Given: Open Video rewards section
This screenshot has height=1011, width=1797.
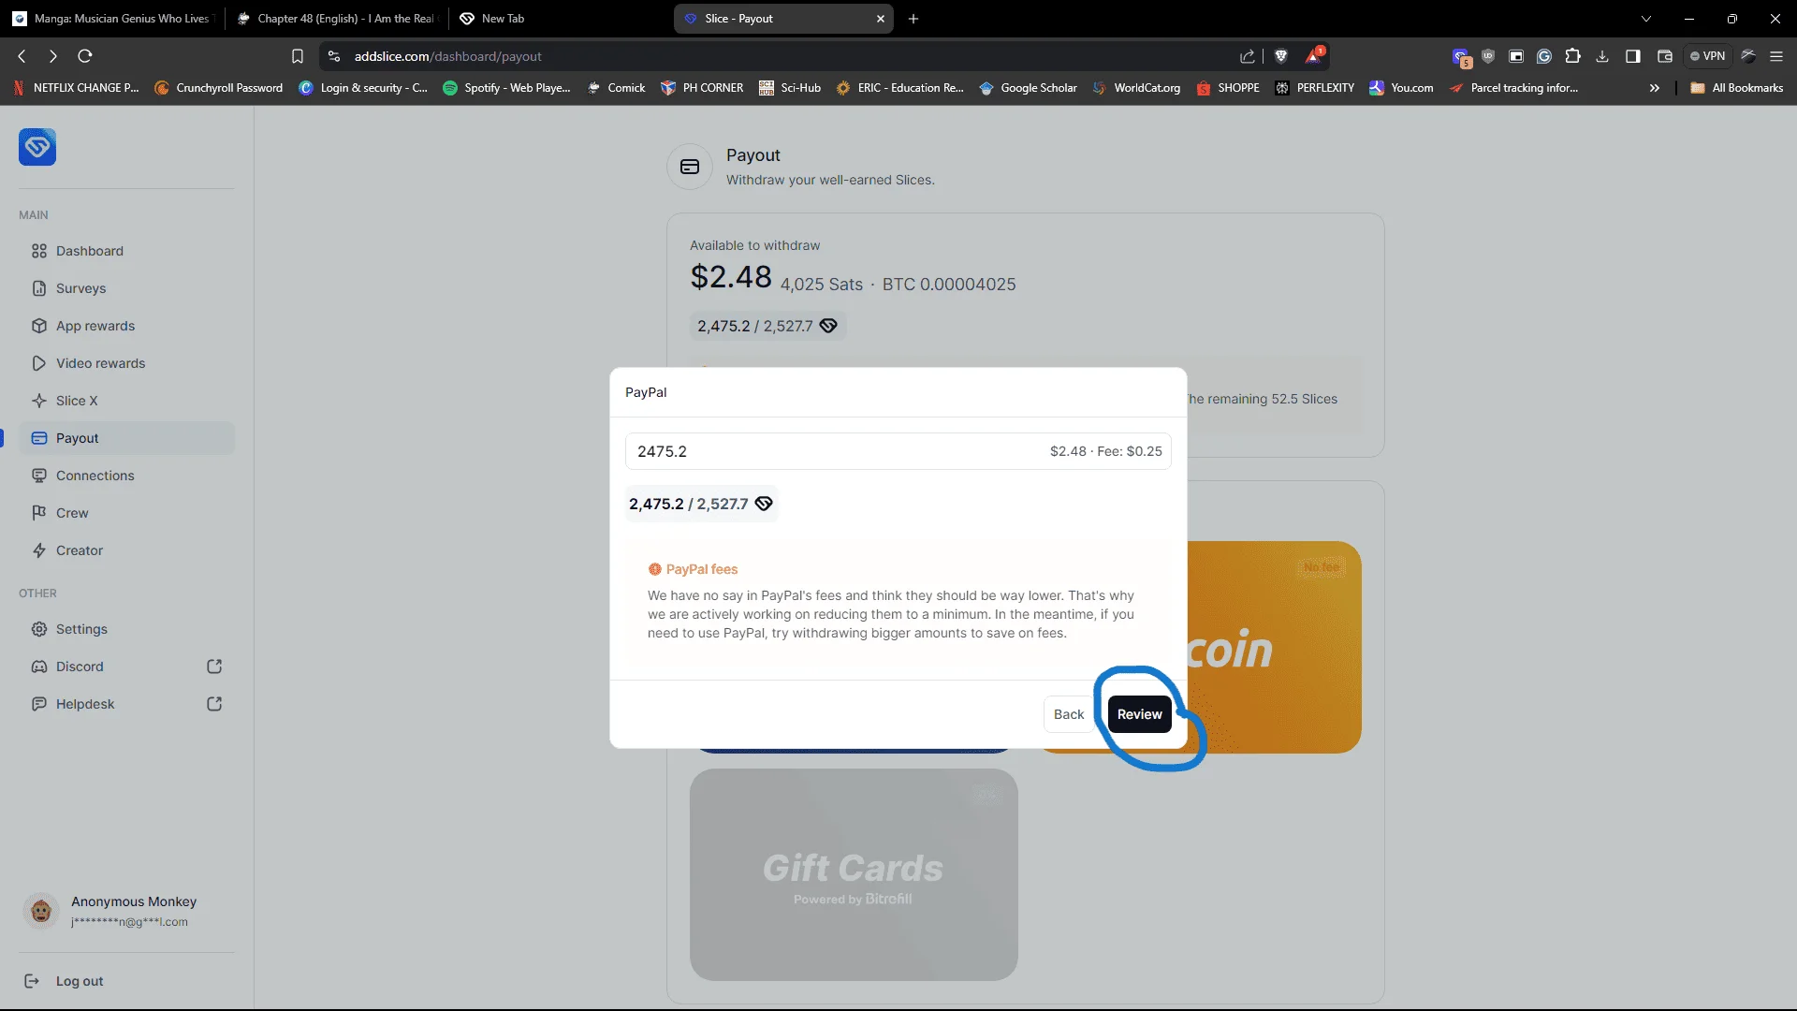Looking at the screenshot, I should (126, 363).
